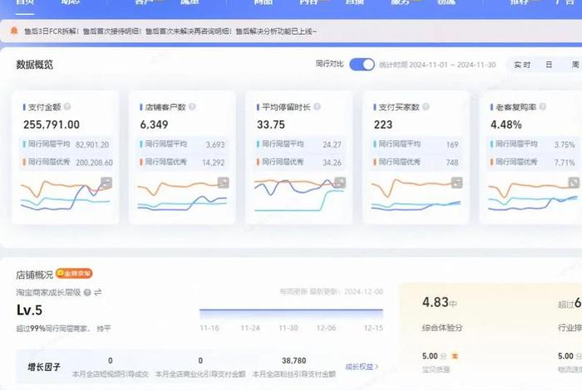Expand the 支付买家数 trend chart

pos(457,183)
